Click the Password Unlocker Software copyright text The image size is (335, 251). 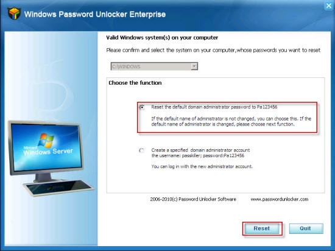tap(193, 199)
